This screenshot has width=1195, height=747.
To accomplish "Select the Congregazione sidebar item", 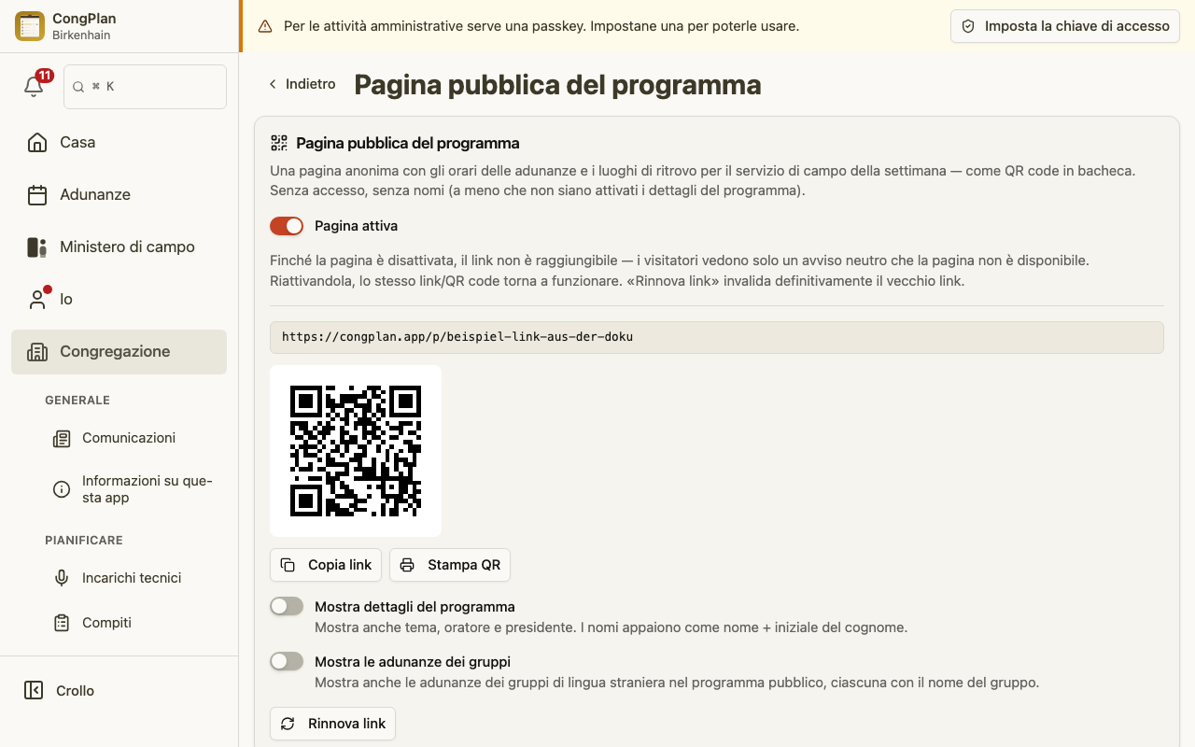I will coord(119,352).
